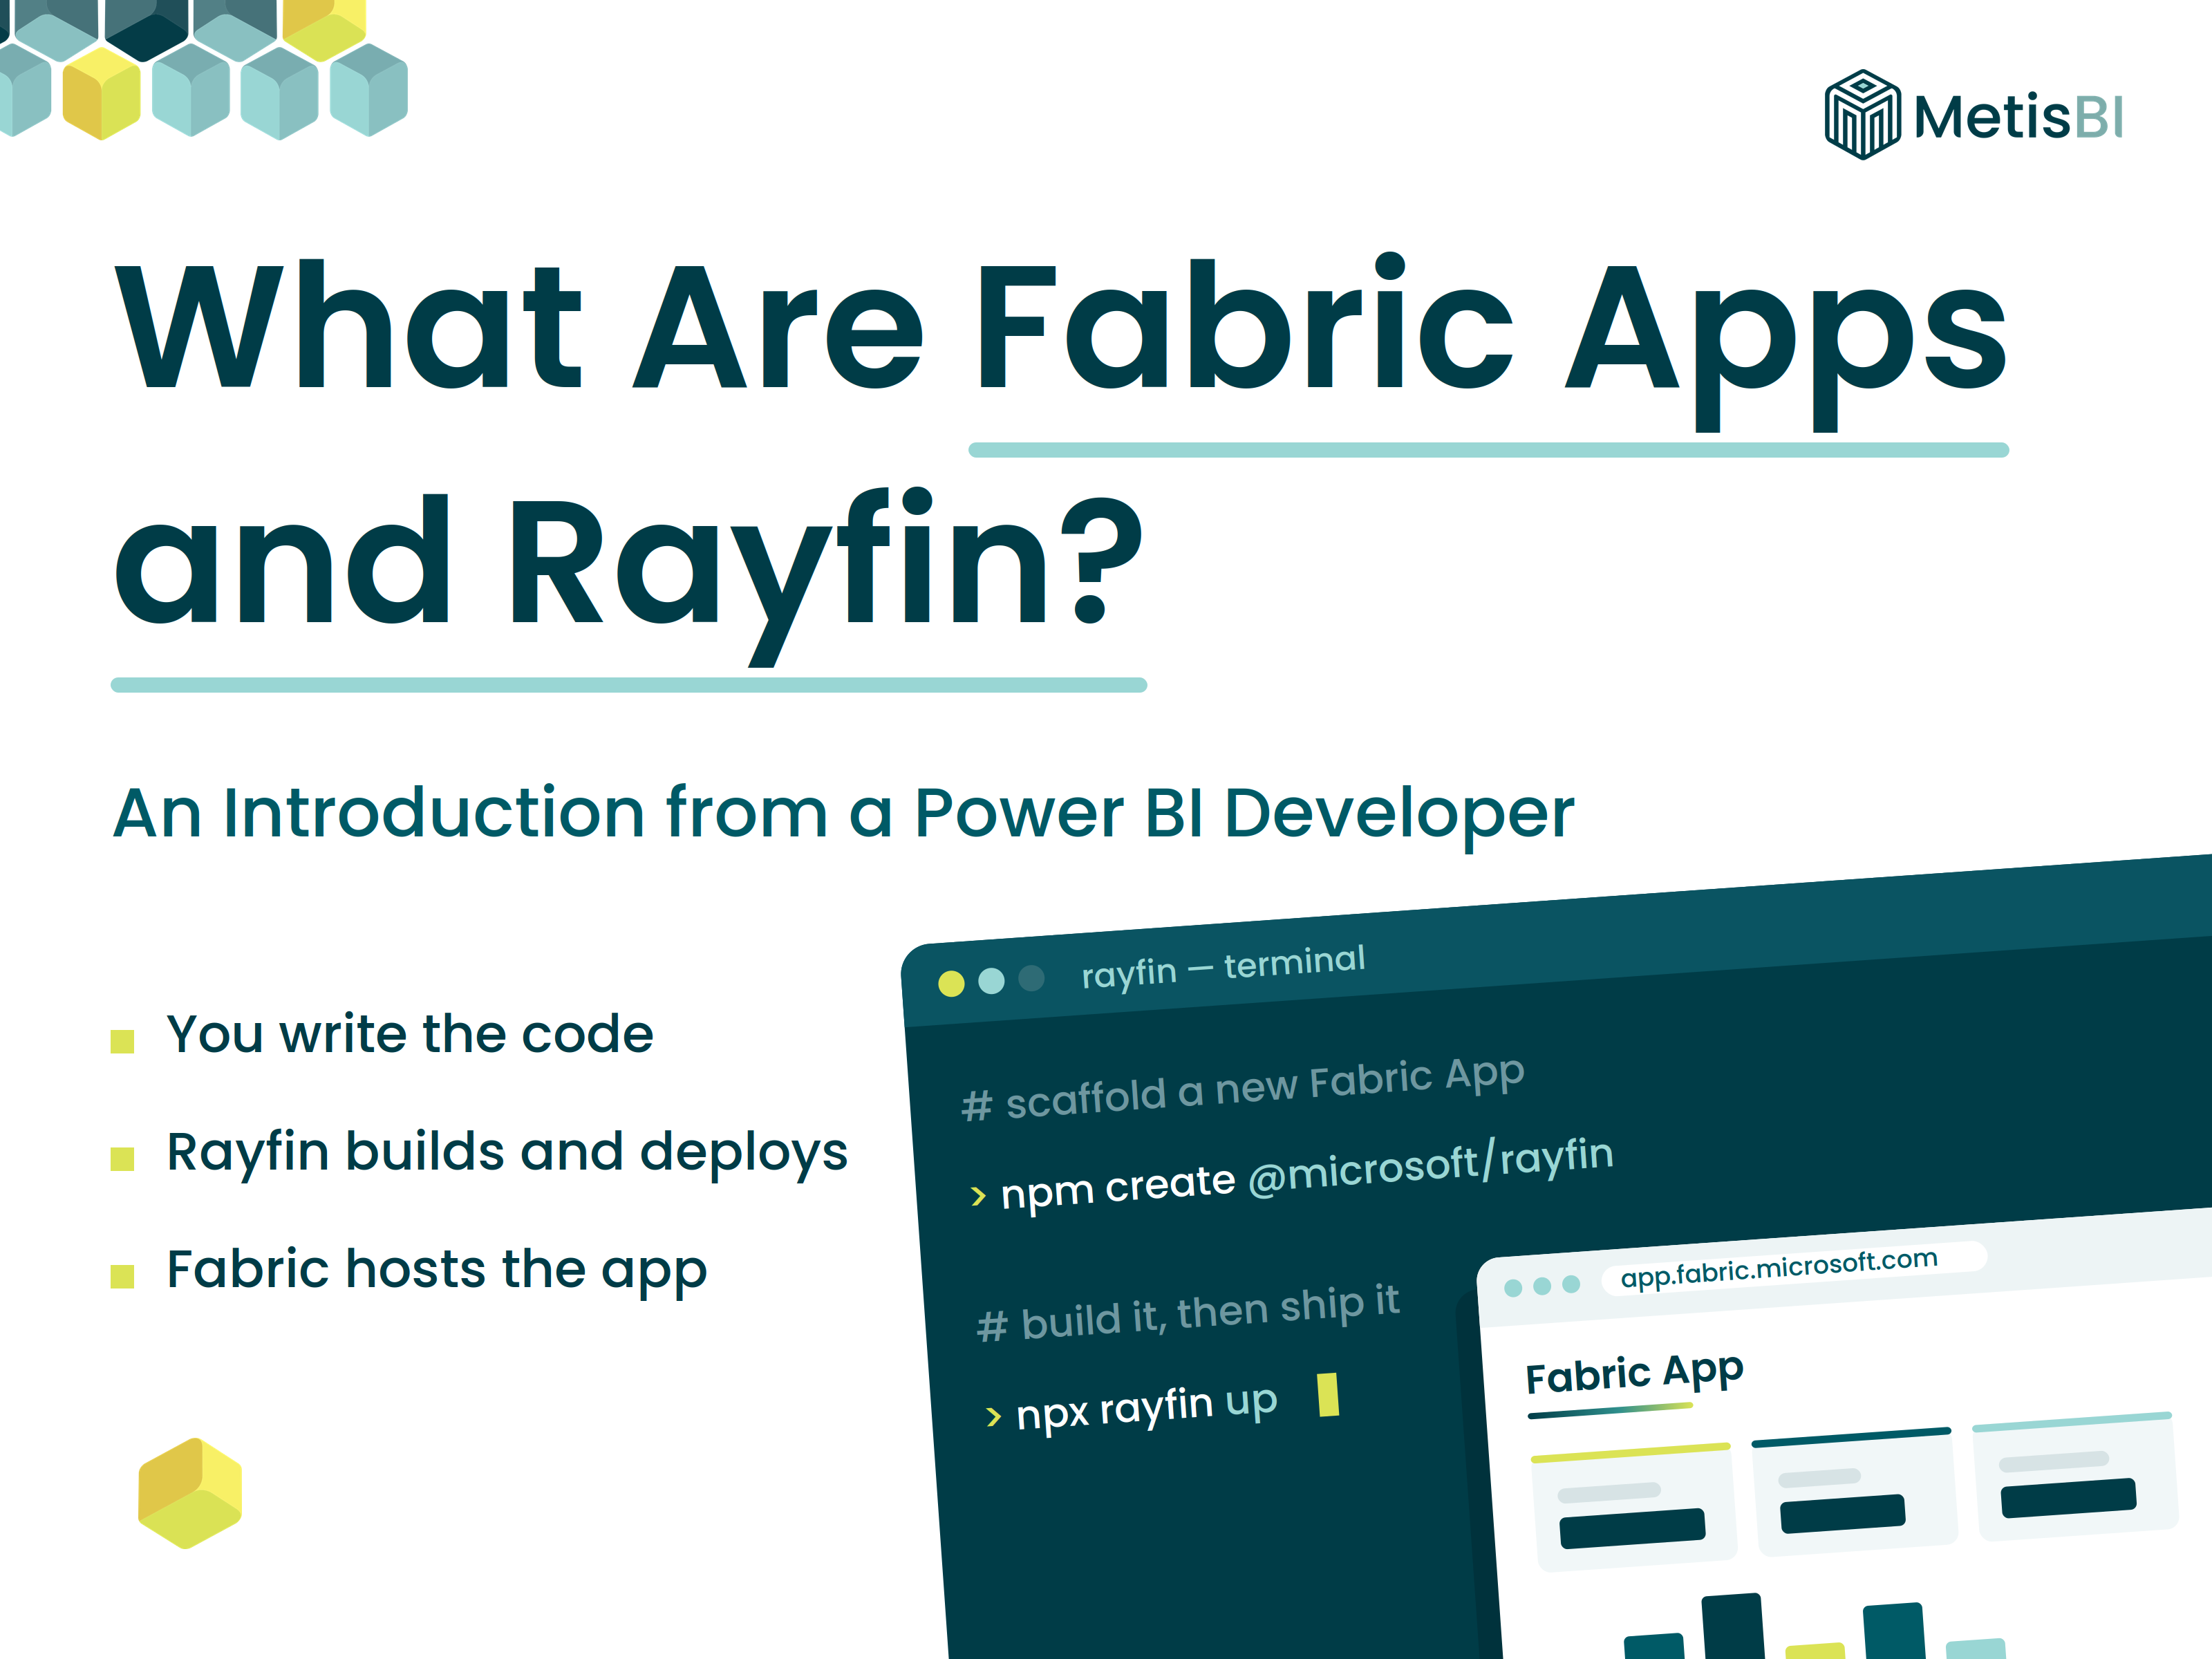Screen dimensions: 2212x1659
Task: Click subtitle "An Introduction from a Power BI Developer"
Action: [x=843, y=814]
